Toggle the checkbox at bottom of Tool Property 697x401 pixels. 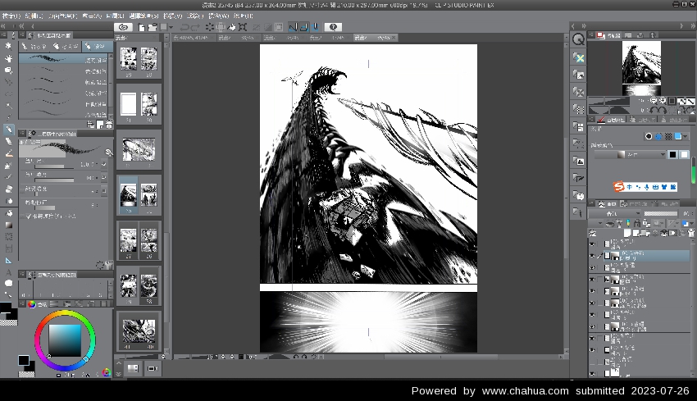click(x=29, y=216)
